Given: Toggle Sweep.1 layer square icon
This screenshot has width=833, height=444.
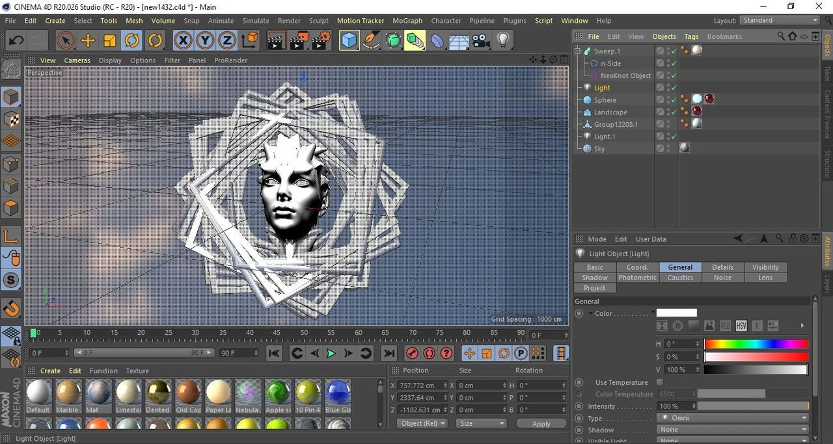Looking at the screenshot, I should pos(660,51).
